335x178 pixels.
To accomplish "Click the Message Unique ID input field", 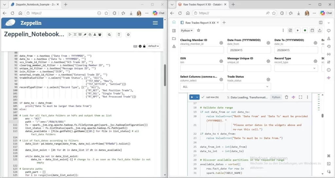I will (x=249, y=68).
